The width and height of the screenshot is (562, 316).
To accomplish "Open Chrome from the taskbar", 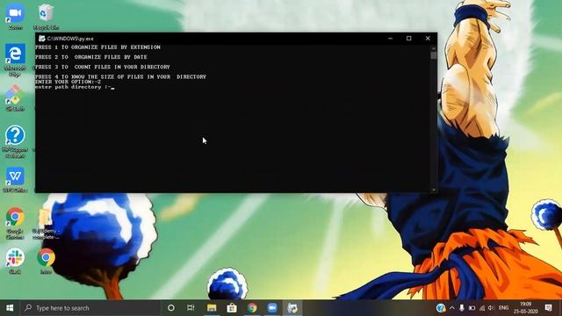I will click(252, 308).
